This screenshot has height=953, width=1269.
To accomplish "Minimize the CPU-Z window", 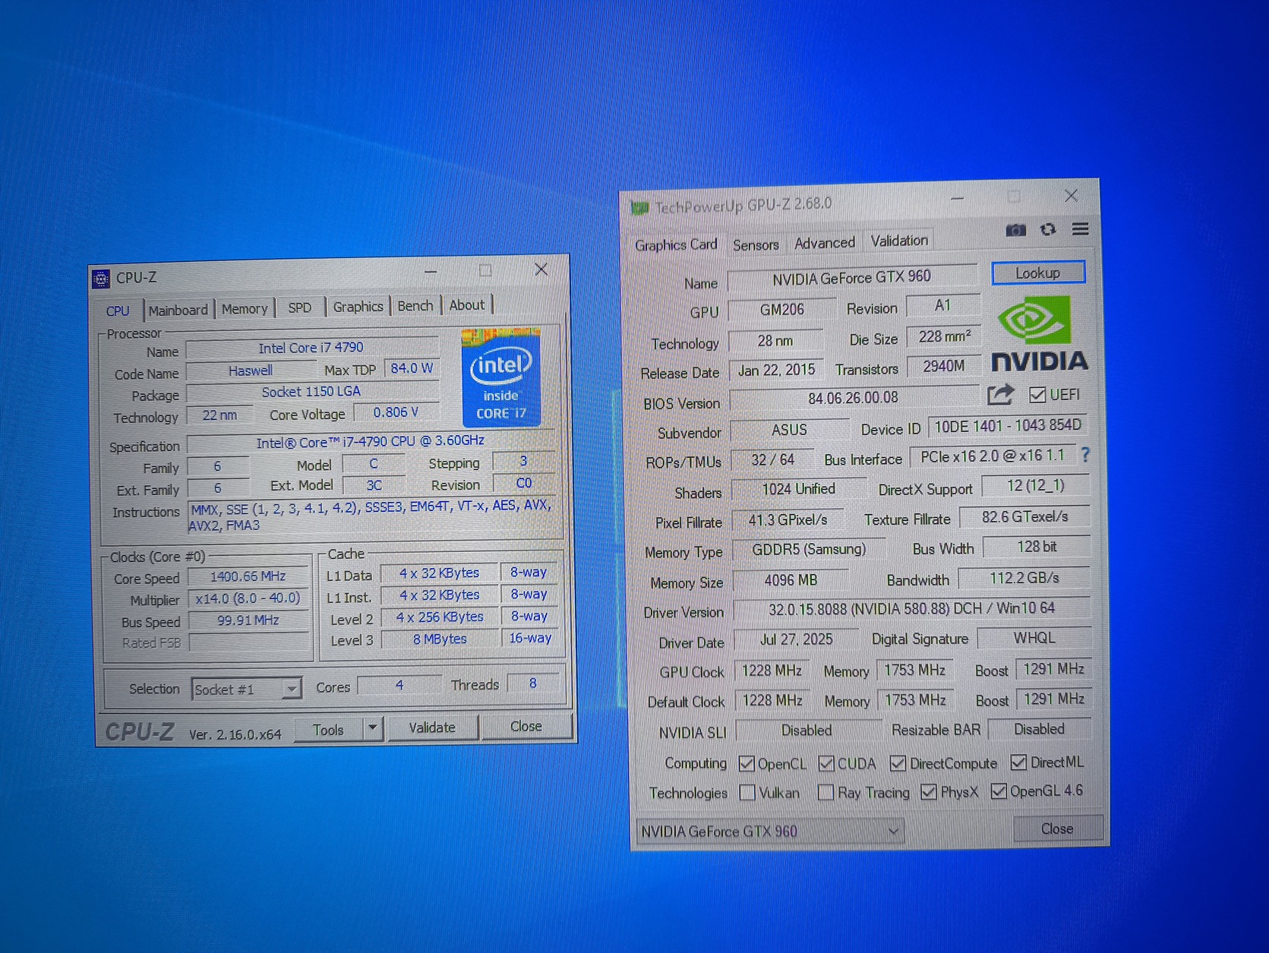I will pyautogui.click(x=431, y=271).
